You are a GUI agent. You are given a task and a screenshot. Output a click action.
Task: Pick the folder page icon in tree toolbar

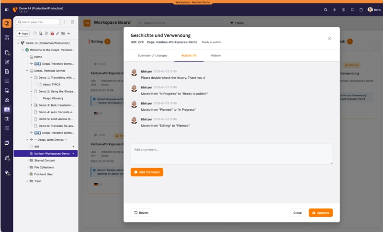tap(63, 33)
